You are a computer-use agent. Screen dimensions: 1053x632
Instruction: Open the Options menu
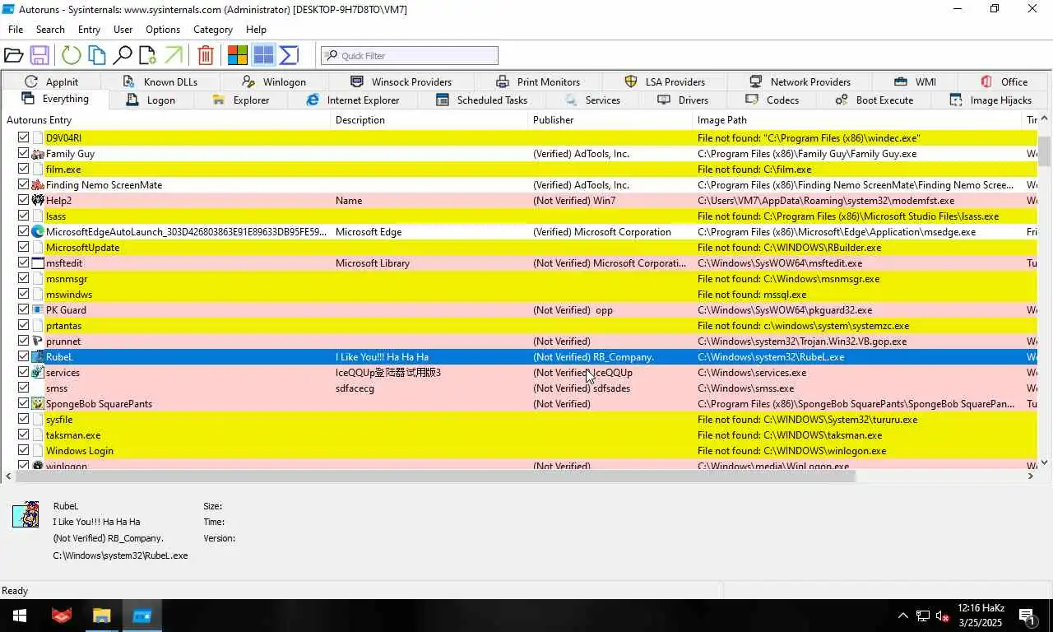163,29
